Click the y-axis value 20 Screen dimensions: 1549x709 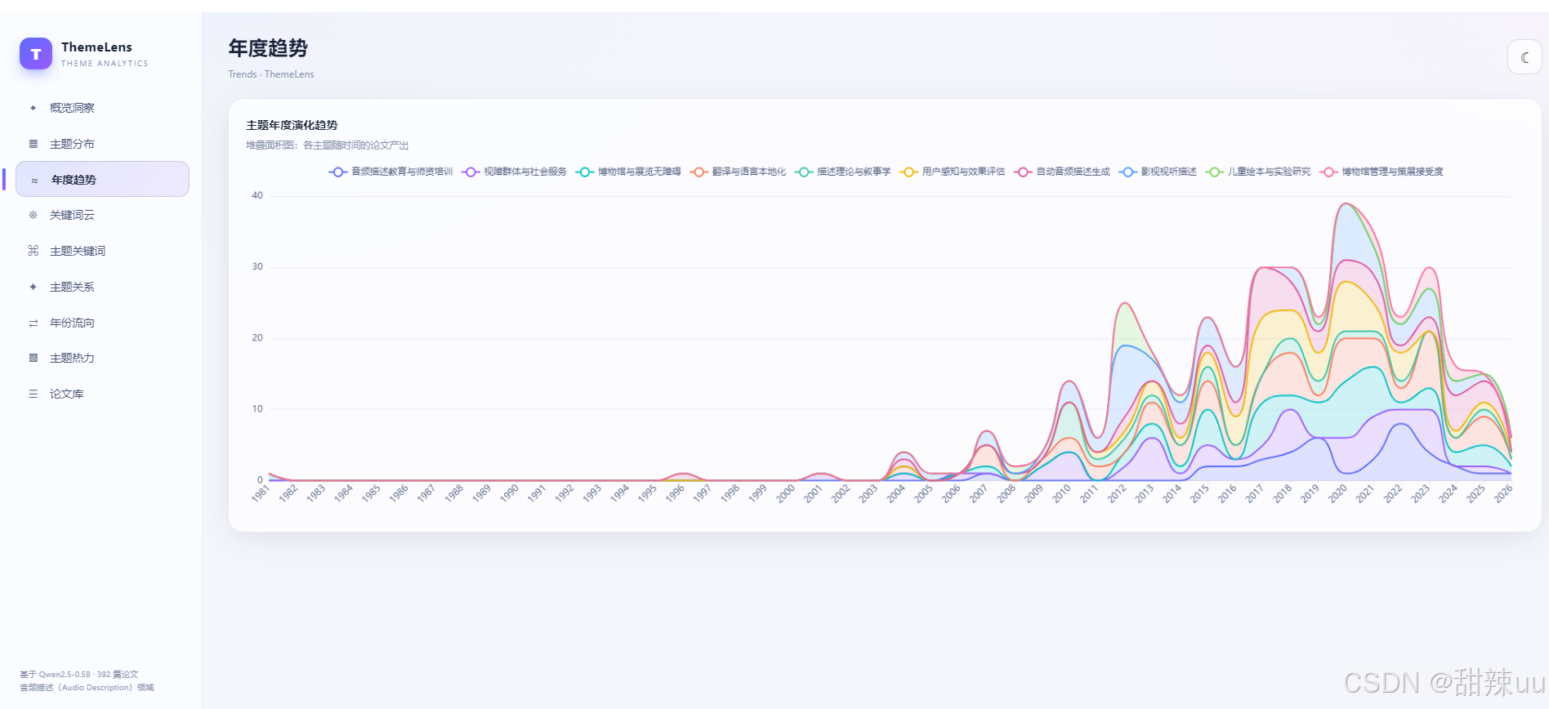[x=257, y=337]
